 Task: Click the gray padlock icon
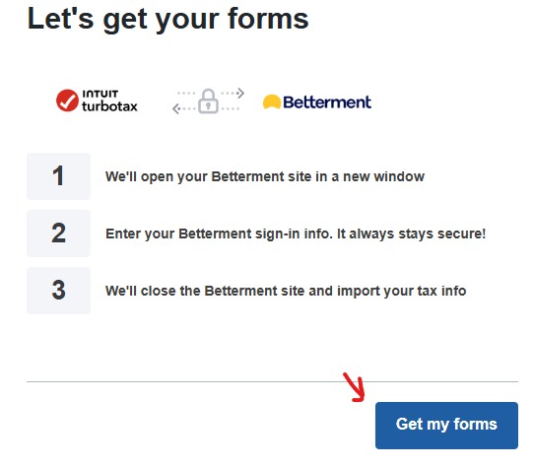pos(208,100)
